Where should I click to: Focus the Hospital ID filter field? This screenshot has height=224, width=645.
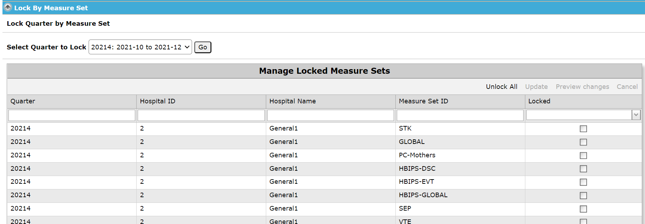pos(201,115)
